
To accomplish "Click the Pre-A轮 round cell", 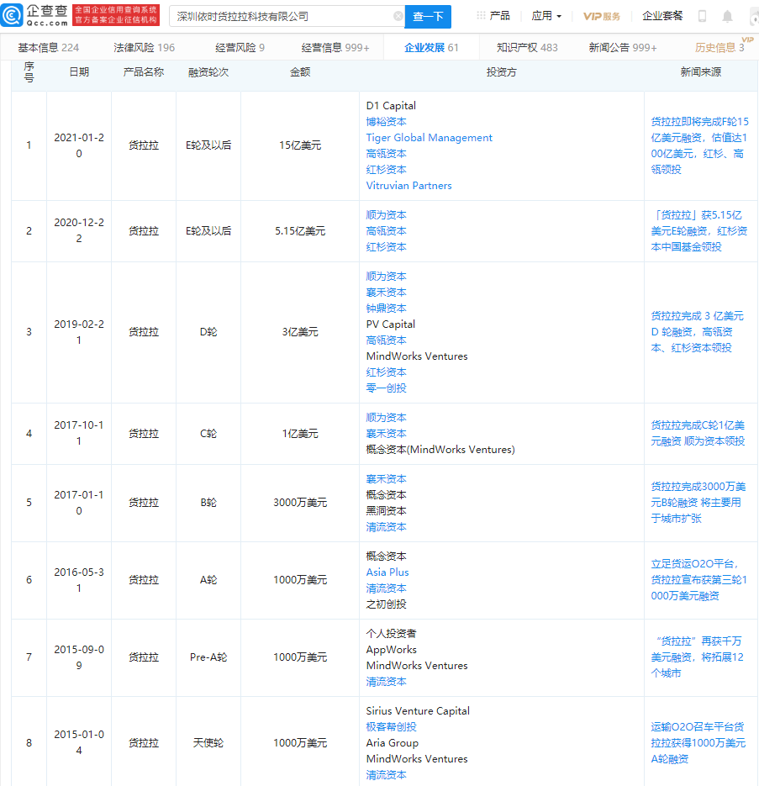I will click(208, 657).
